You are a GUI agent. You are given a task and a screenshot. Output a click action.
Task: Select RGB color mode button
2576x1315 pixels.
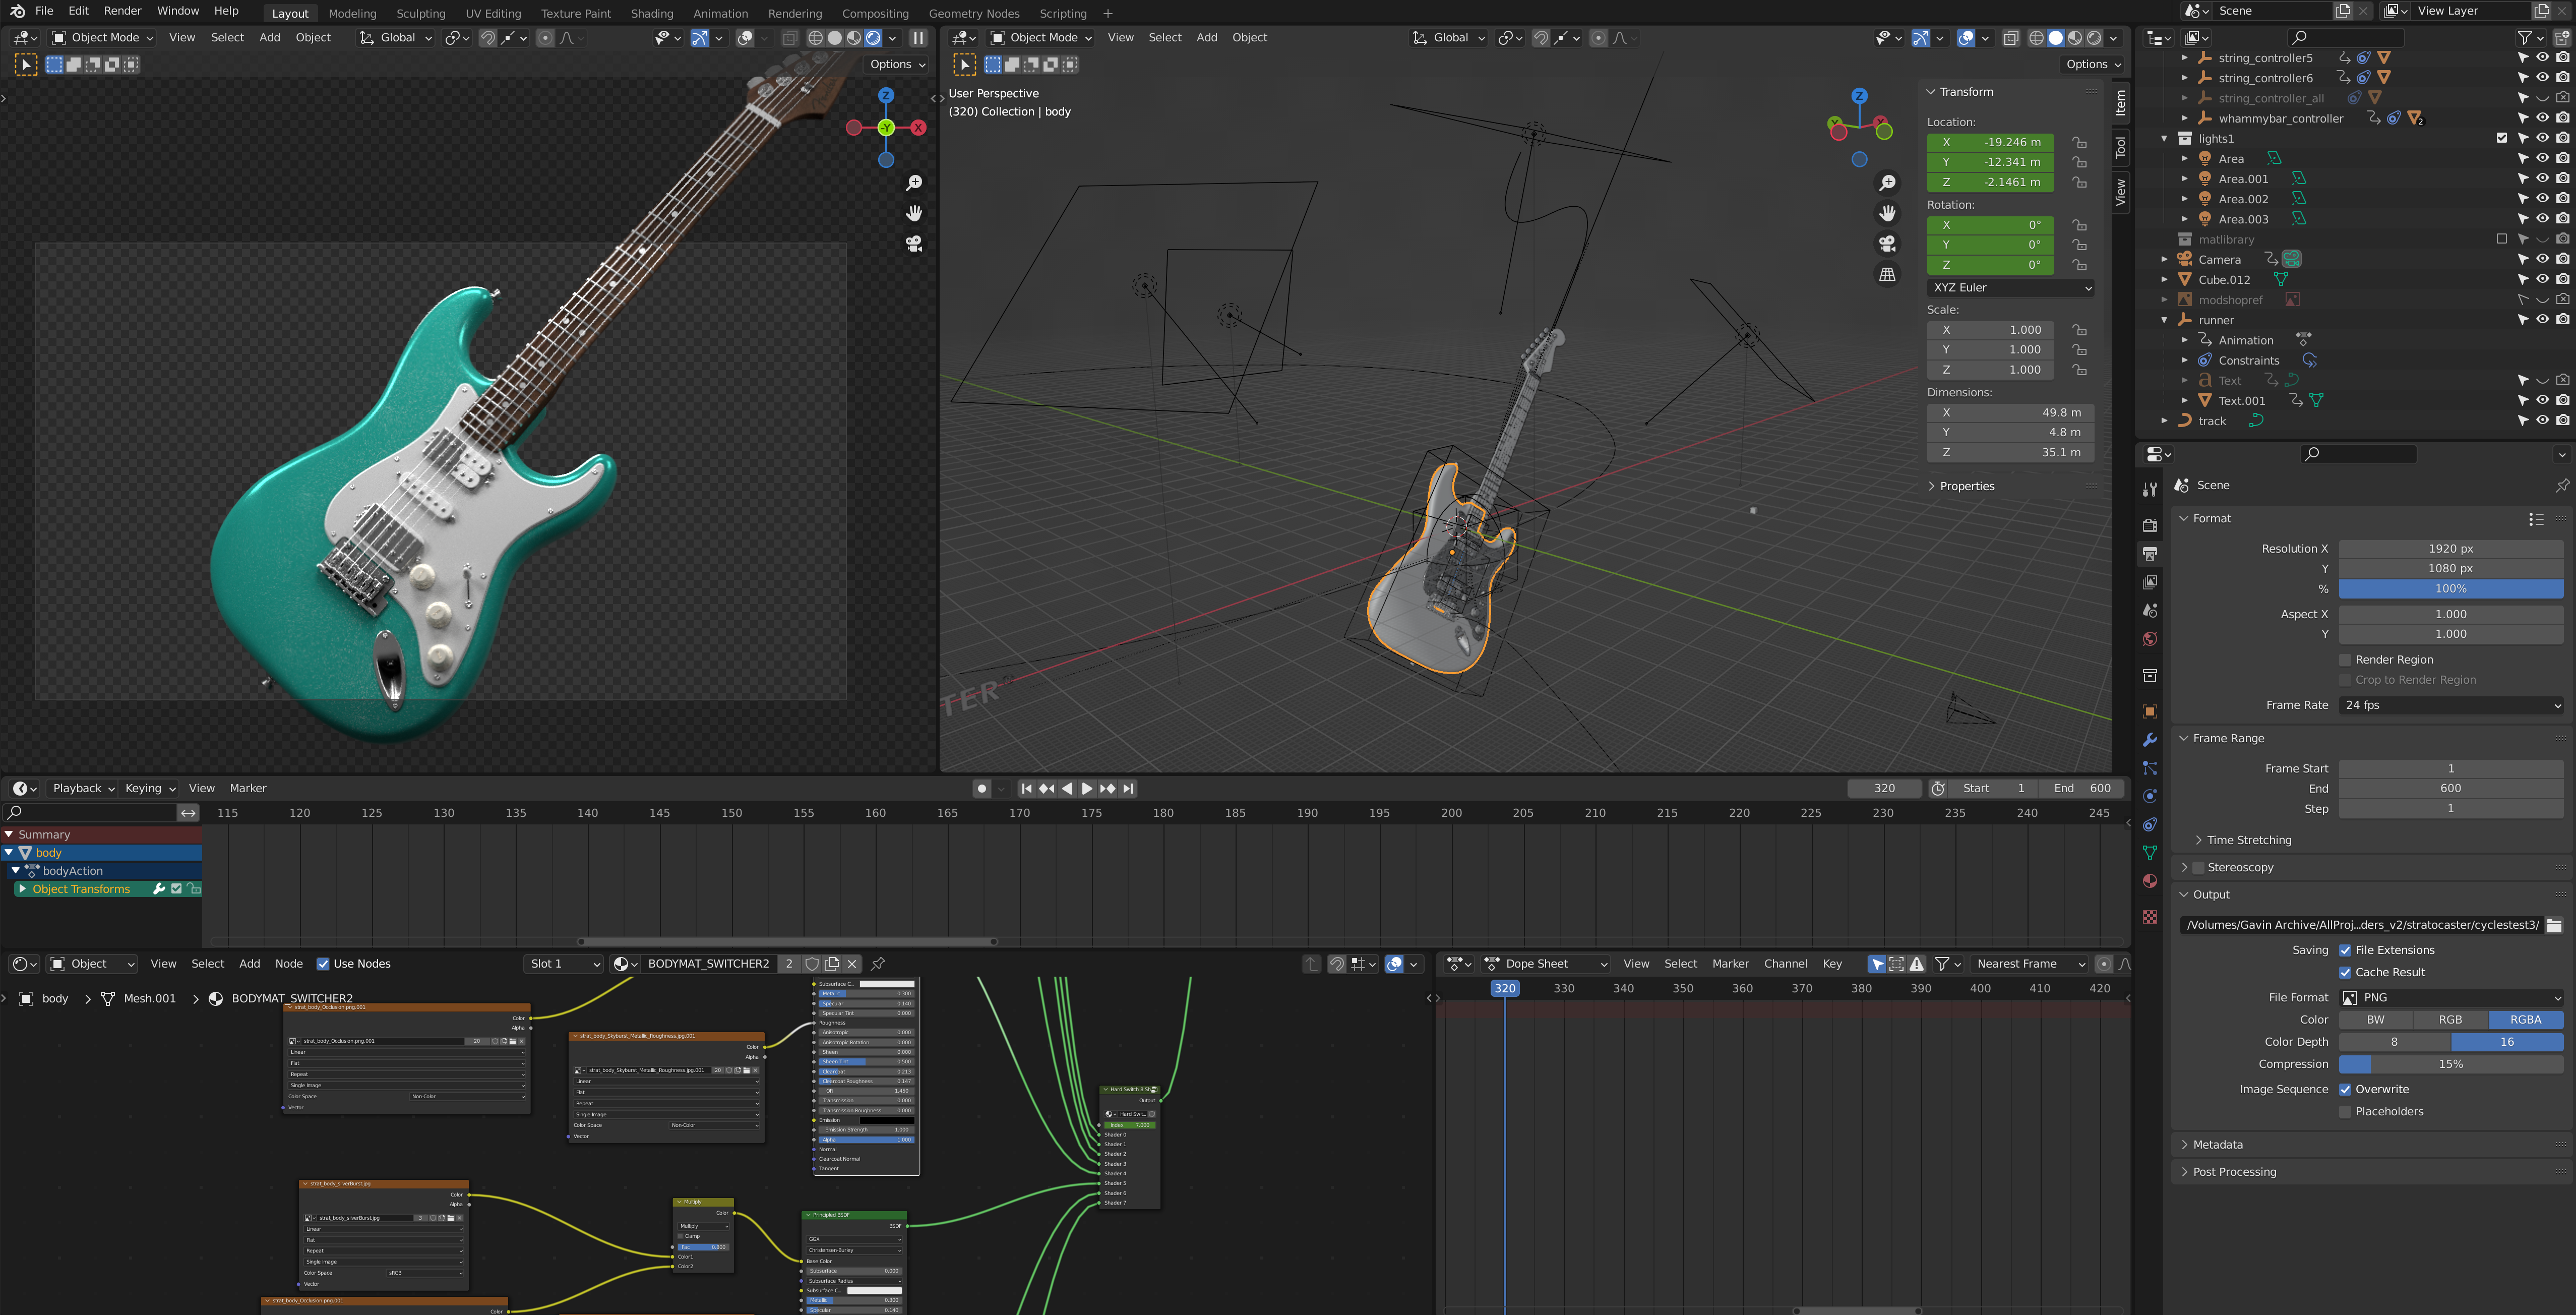(x=2450, y=1020)
